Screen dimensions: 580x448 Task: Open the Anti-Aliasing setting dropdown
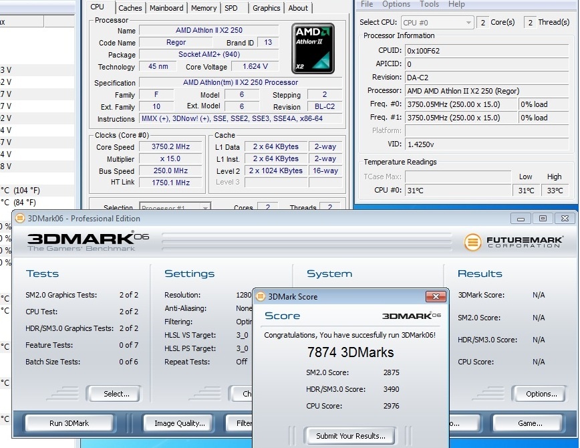(x=243, y=308)
